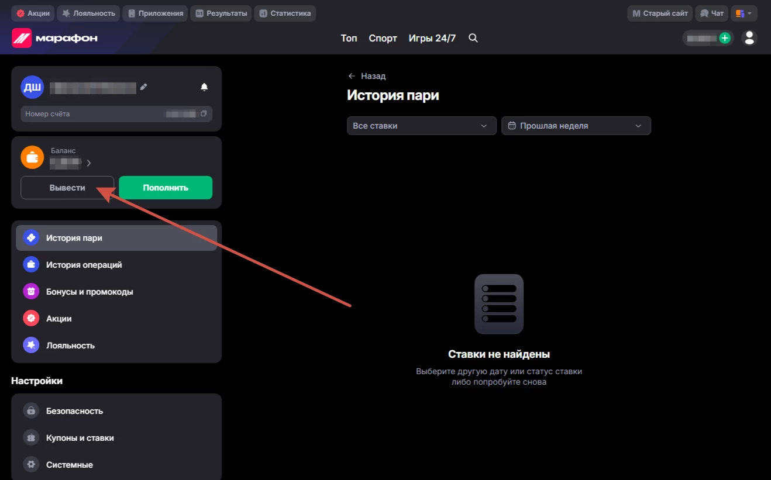771x480 pixels.
Task: Click the calendar icon in date filter
Action: point(512,126)
